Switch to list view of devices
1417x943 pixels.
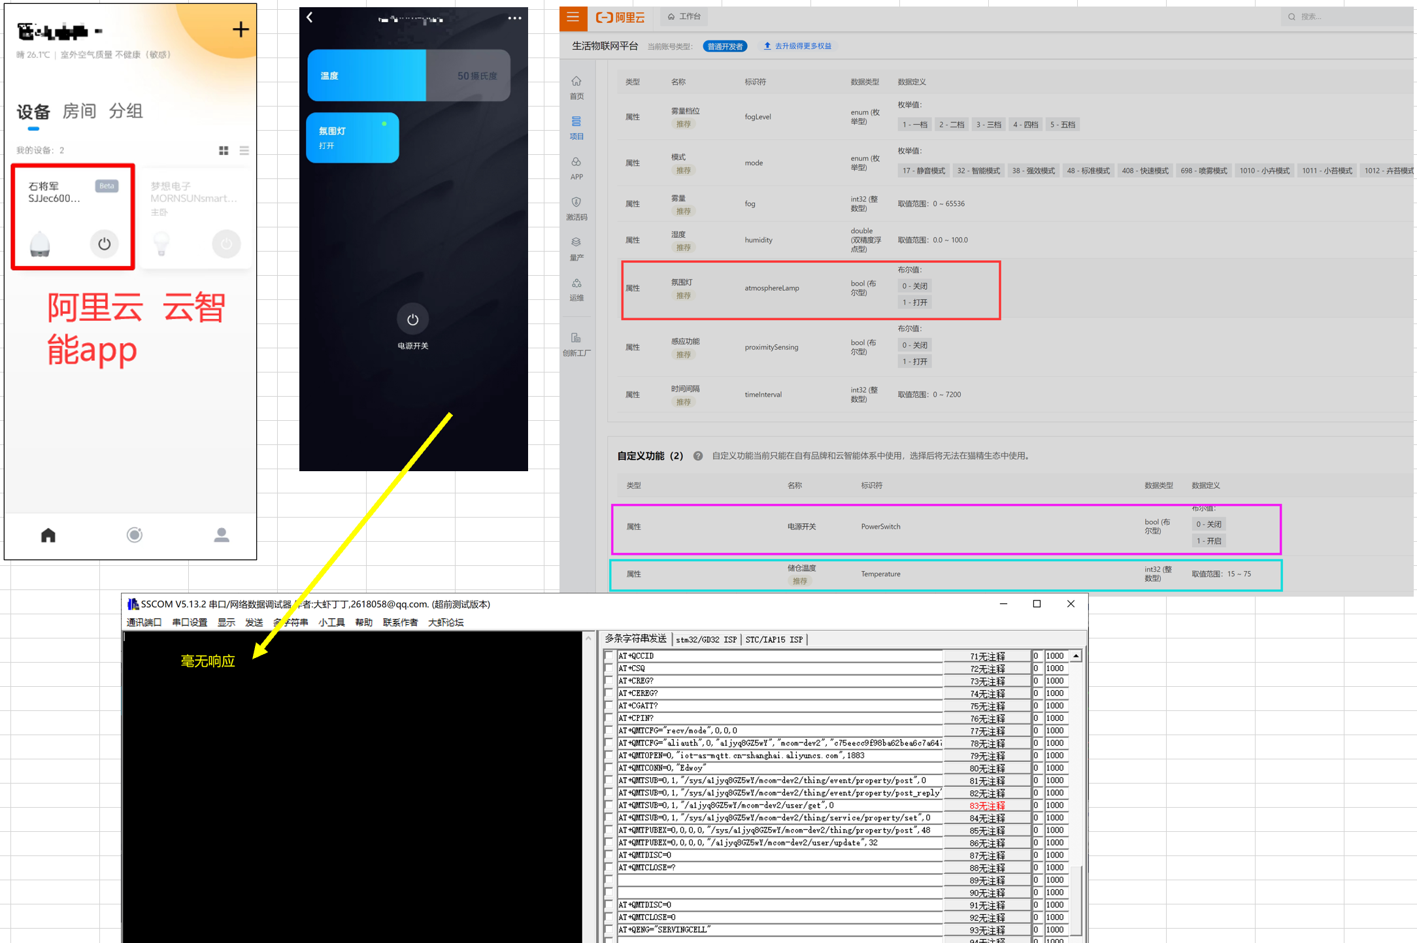(244, 150)
